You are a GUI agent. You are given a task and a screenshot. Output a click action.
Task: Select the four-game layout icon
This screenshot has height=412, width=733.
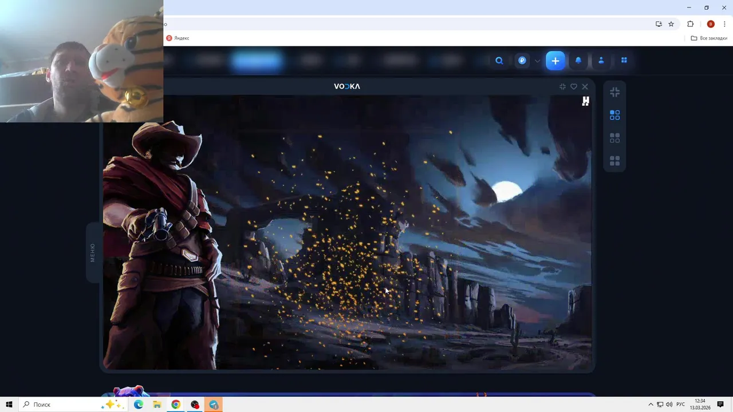614,161
